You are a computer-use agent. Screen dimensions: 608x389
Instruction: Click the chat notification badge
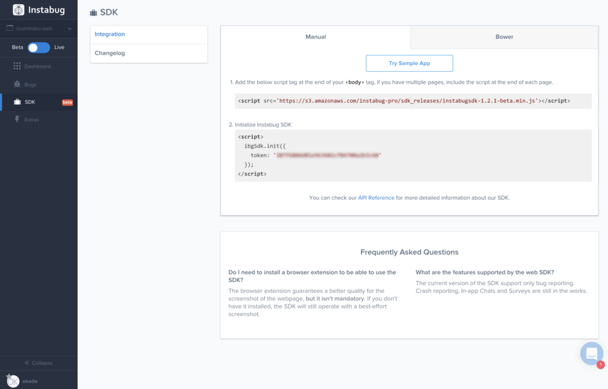click(601, 365)
